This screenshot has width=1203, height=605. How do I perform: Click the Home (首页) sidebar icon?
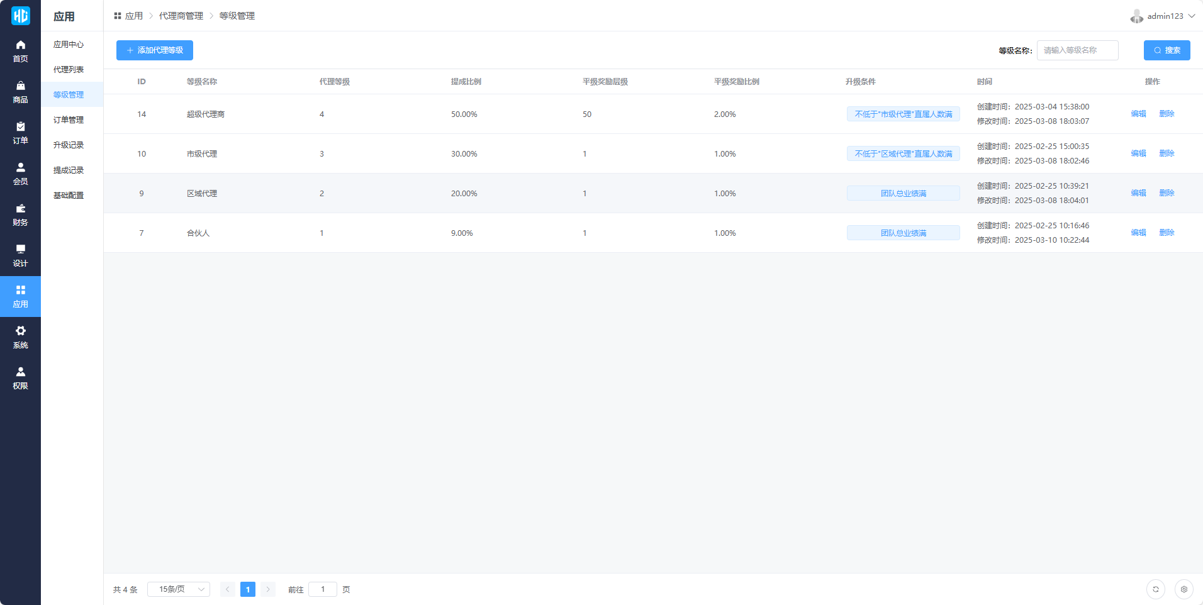(x=20, y=51)
